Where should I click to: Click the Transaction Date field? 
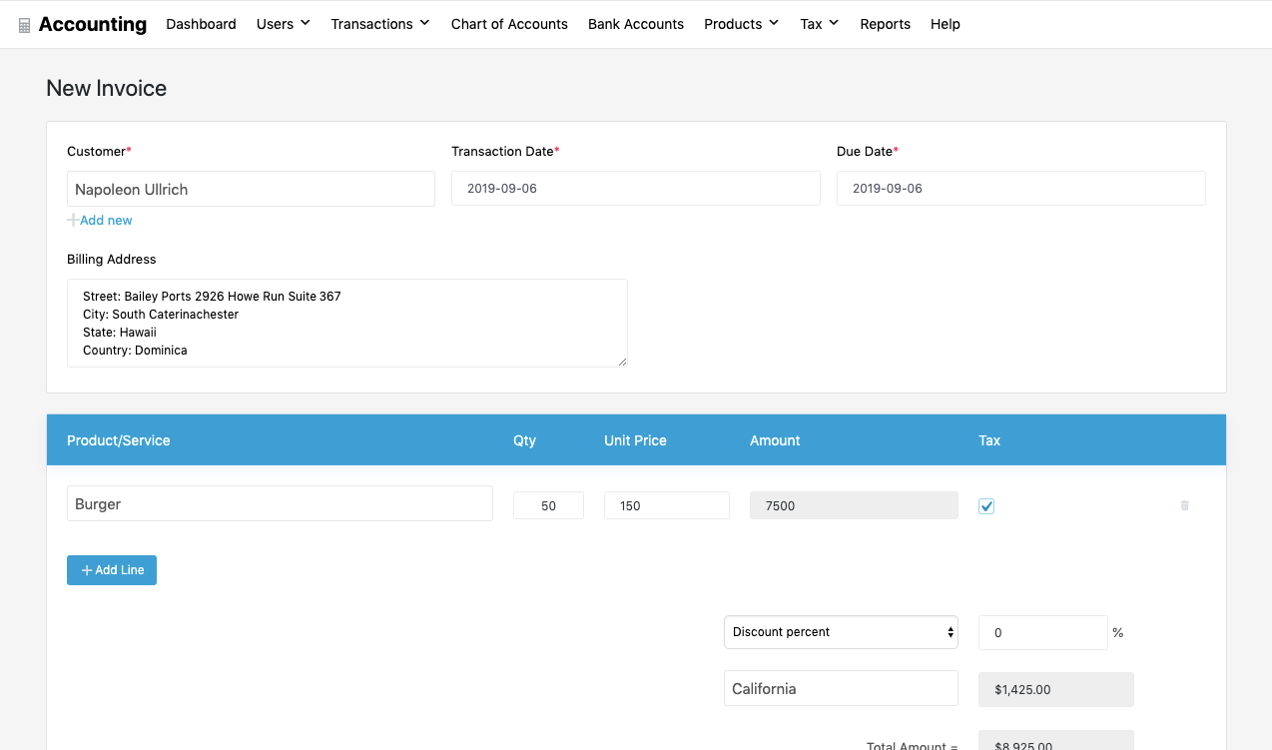[x=635, y=188]
